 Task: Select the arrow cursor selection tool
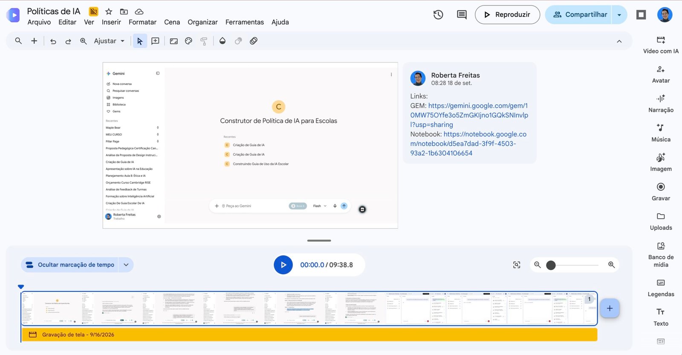click(x=140, y=41)
